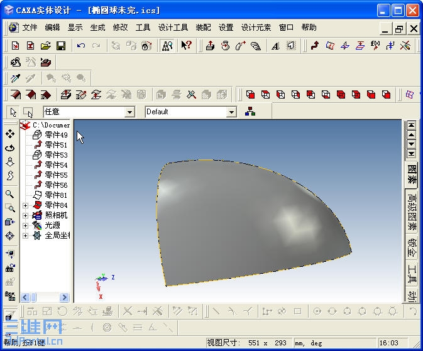Select 零件49 in the design tree
The height and width of the screenshot is (351, 423).
tap(56, 135)
